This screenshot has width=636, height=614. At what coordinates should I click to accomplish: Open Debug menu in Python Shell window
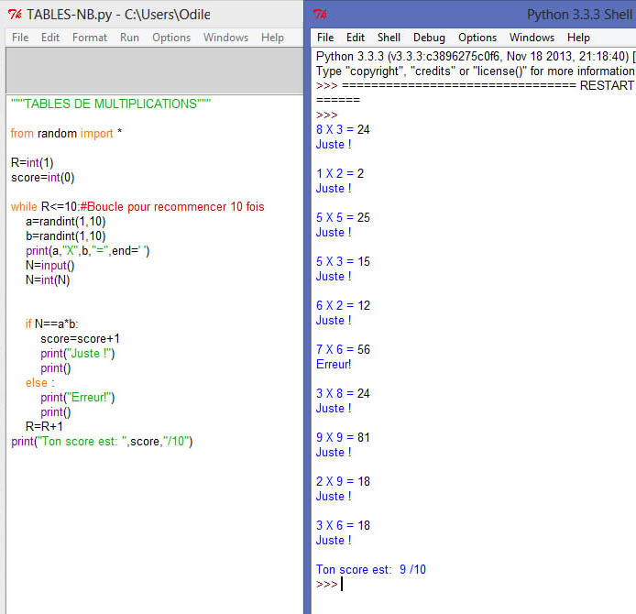[429, 38]
